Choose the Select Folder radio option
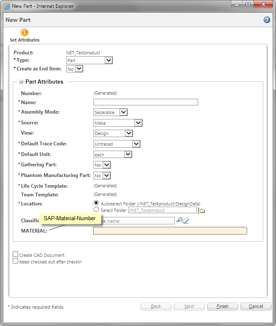Viewport: 276px width, 326px height. 96,210
